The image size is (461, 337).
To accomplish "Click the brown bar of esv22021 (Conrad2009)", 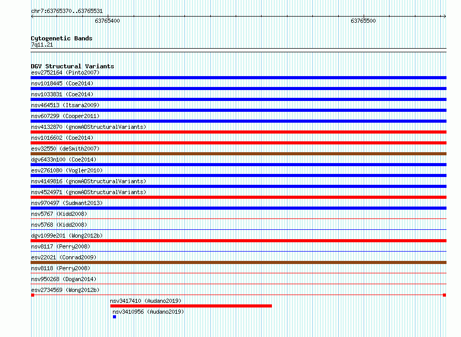I will tap(238, 262).
